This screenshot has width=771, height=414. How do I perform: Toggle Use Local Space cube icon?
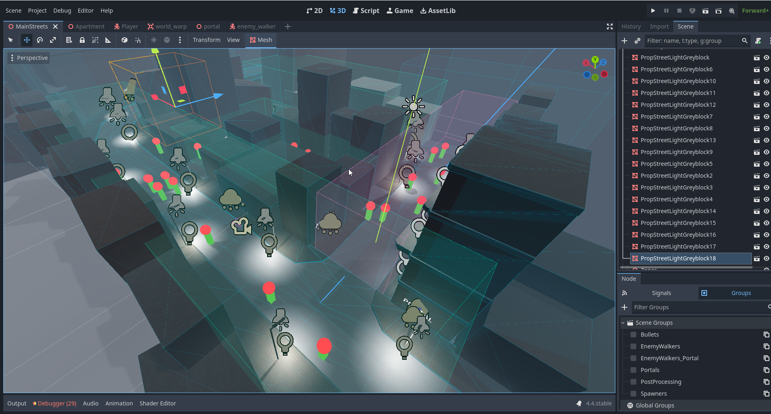click(125, 40)
